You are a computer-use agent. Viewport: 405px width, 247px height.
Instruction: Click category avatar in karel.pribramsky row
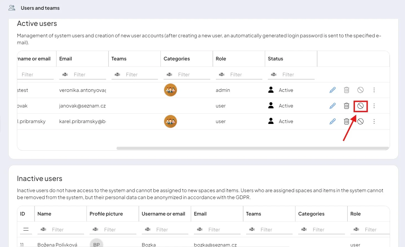[171, 121]
